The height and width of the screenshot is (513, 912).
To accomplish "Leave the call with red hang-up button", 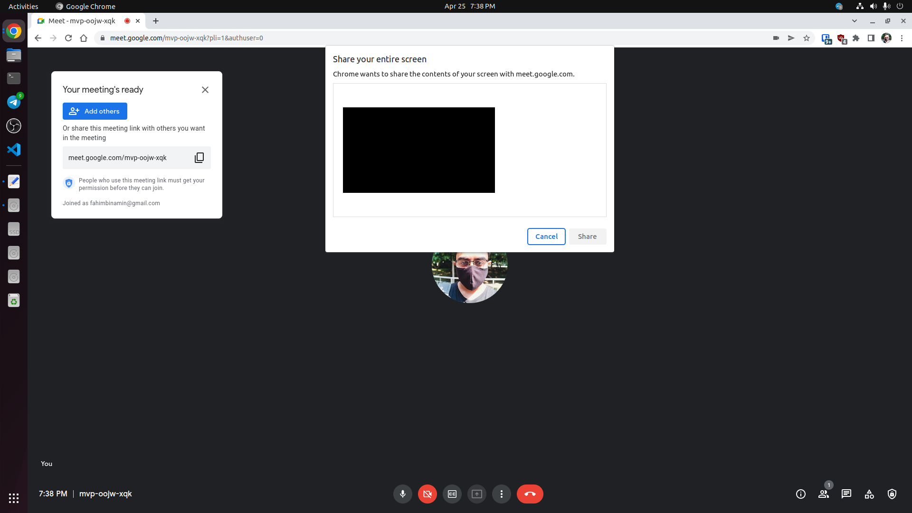I will click(x=530, y=494).
